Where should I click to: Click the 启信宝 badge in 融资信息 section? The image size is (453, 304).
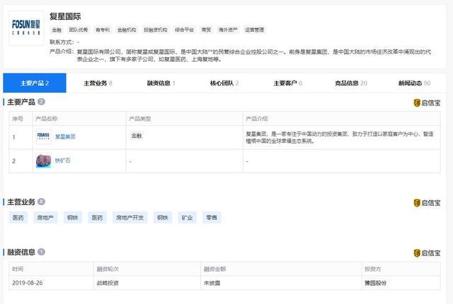pos(427,253)
